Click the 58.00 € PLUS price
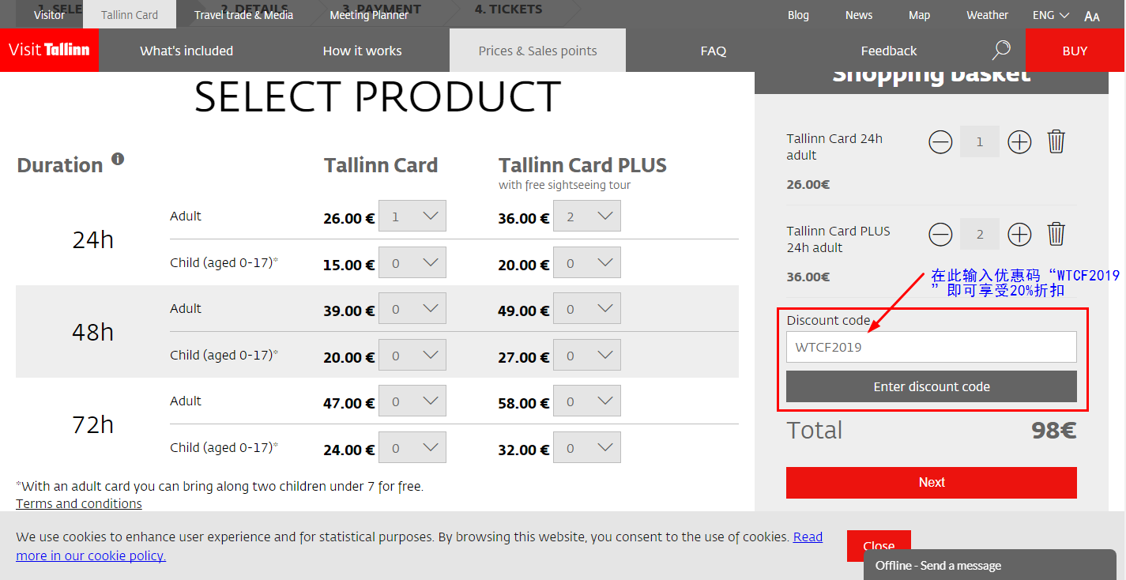 point(523,403)
